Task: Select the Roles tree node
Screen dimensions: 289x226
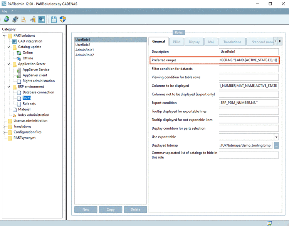Action: pos(27,98)
